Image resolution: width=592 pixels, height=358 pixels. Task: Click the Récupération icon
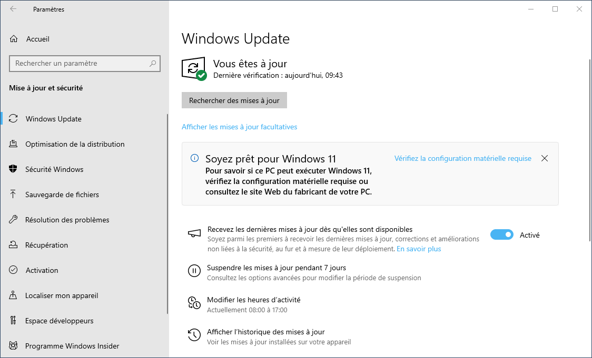pyautogui.click(x=13, y=245)
